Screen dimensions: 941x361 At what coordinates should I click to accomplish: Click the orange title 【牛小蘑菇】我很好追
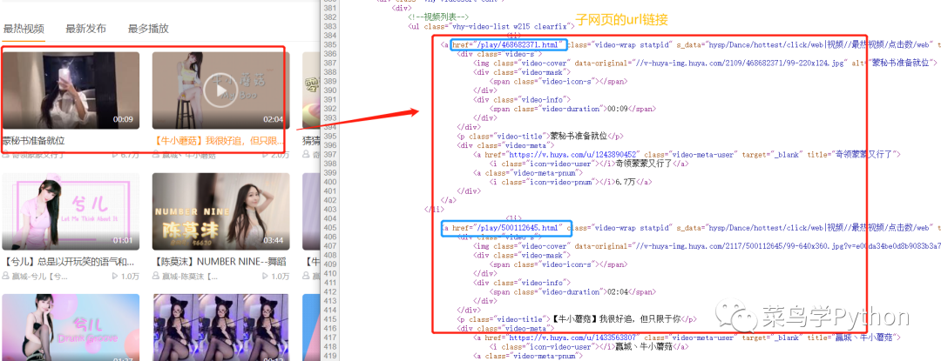click(219, 141)
